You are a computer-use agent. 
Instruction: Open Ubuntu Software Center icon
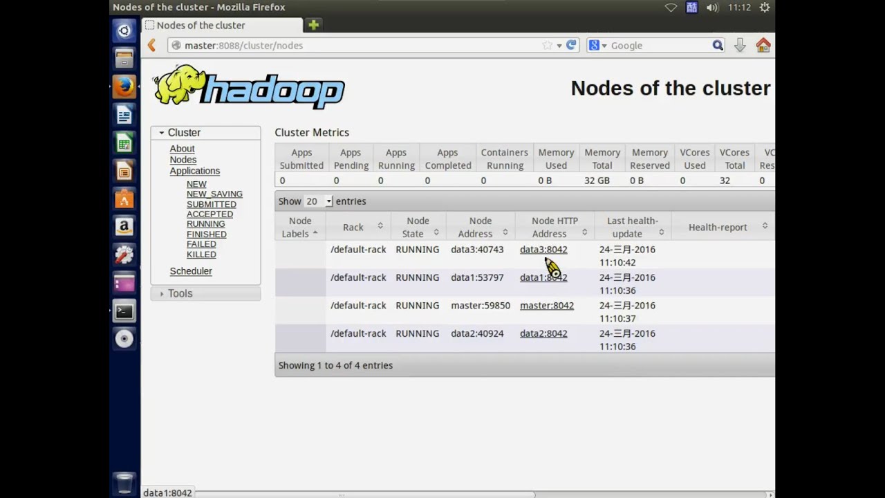[x=124, y=199]
